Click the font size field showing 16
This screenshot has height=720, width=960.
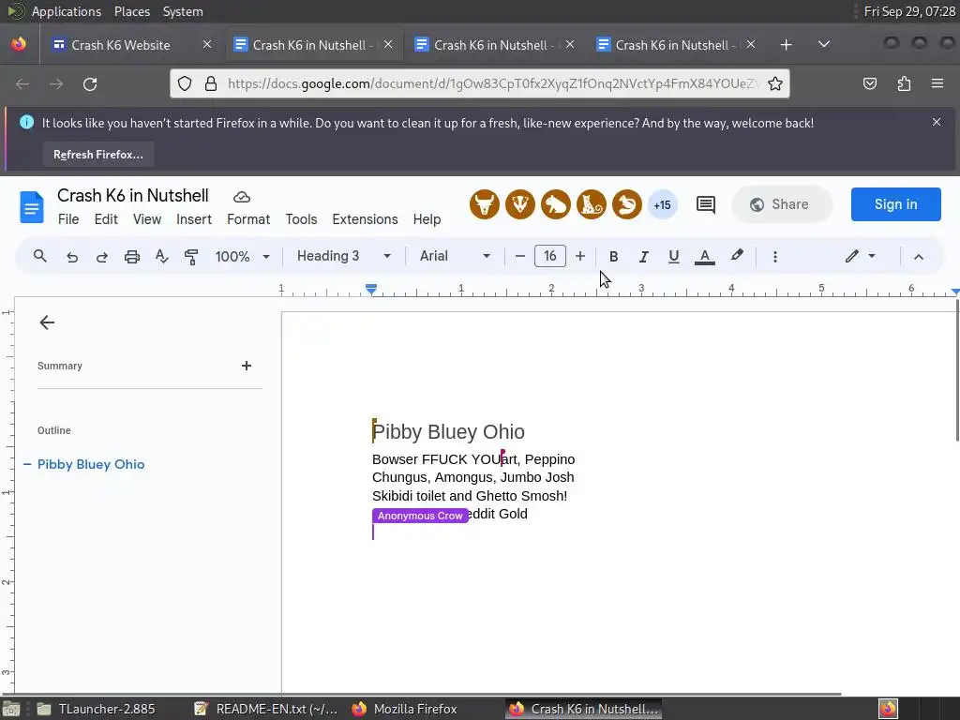click(549, 256)
